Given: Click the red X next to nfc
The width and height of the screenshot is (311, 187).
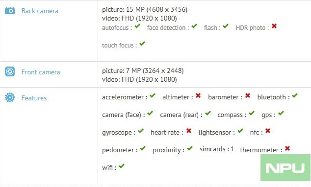Looking at the screenshot, I should (x=268, y=131).
